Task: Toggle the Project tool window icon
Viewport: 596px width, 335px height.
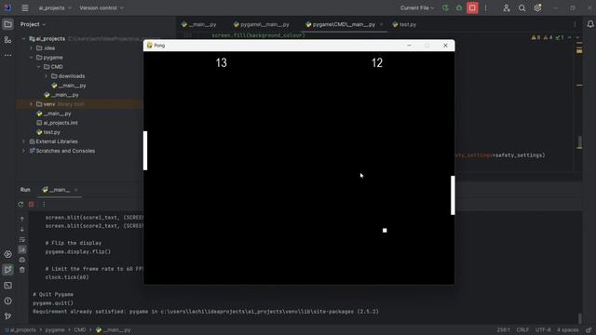Action: click(x=7, y=24)
